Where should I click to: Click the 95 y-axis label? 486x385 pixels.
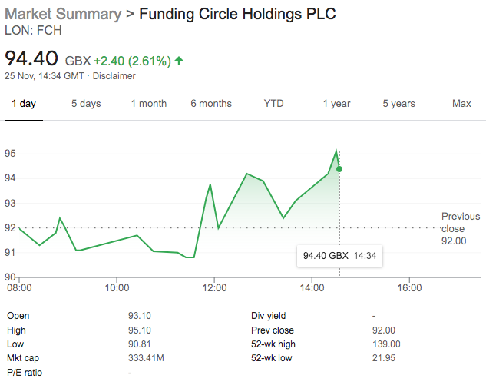click(x=10, y=153)
